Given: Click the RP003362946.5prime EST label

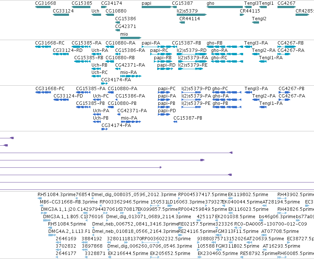Looking at the screenshot, I should (124, 202).
